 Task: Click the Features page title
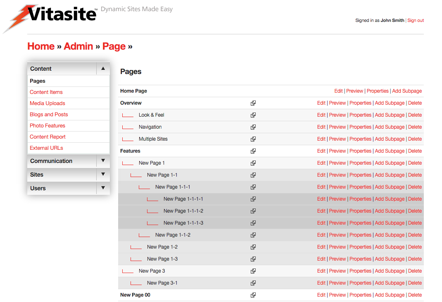pyautogui.click(x=130, y=151)
